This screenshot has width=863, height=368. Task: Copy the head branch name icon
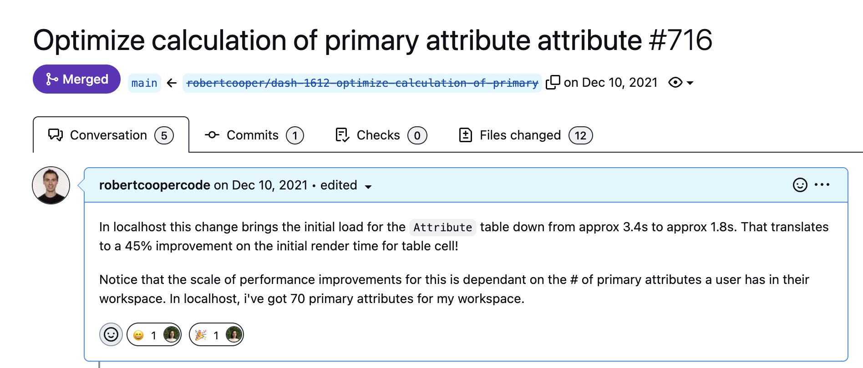pos(553,82)
